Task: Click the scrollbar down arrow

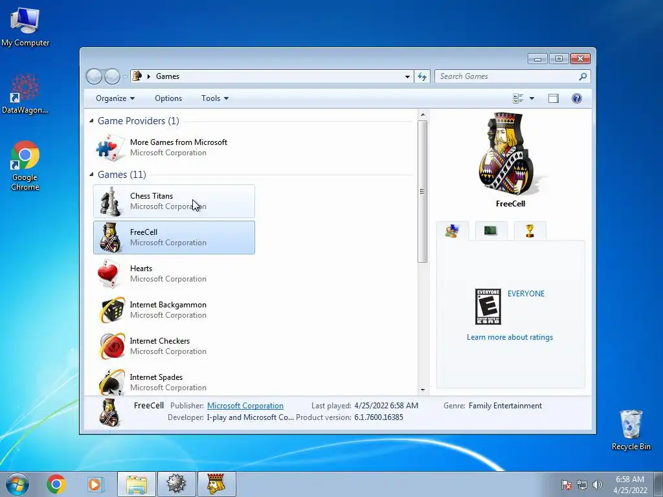Action: pos(422,390)
